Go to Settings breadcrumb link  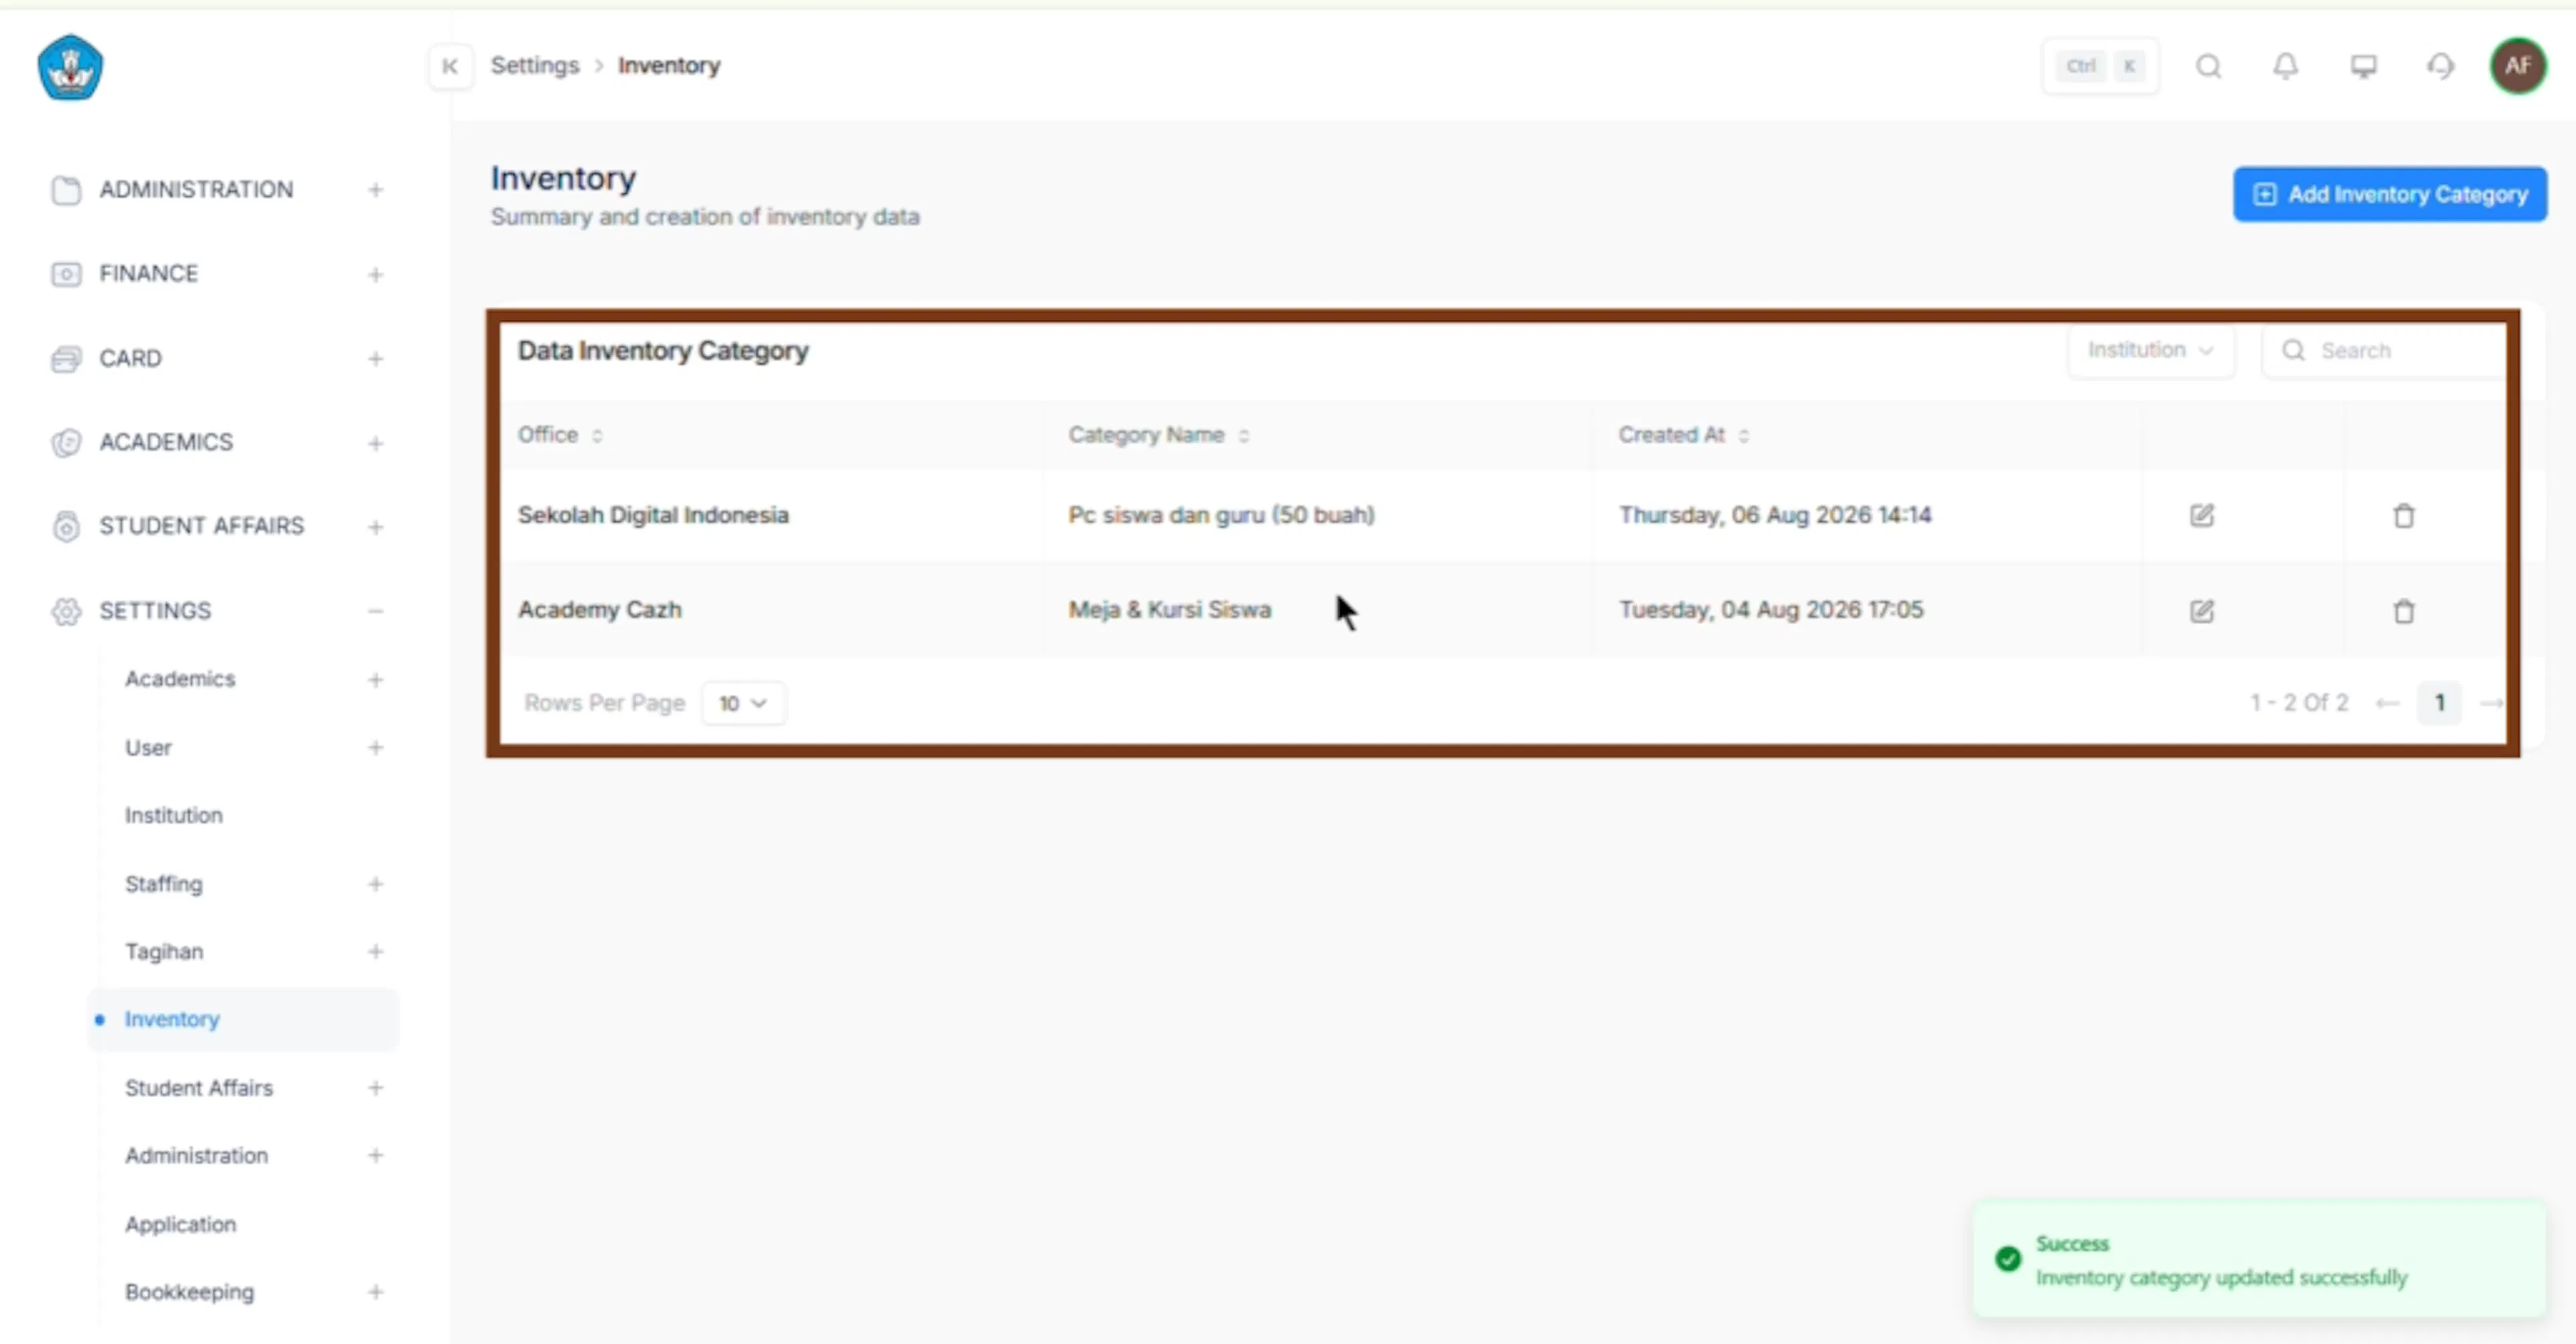534,66
